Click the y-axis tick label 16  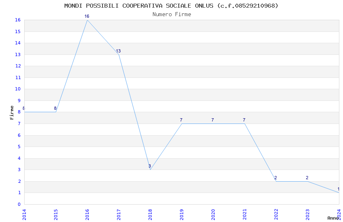(x=18, y=20)
